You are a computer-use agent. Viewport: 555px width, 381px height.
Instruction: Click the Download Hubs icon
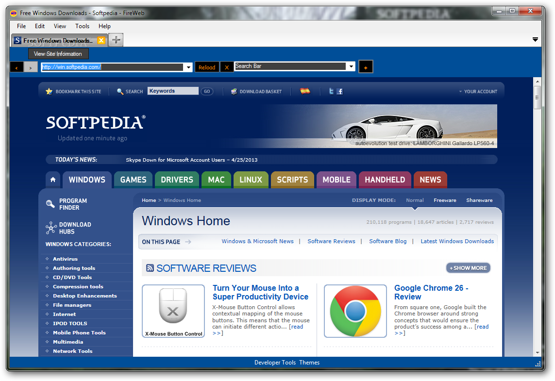(51, 228)
